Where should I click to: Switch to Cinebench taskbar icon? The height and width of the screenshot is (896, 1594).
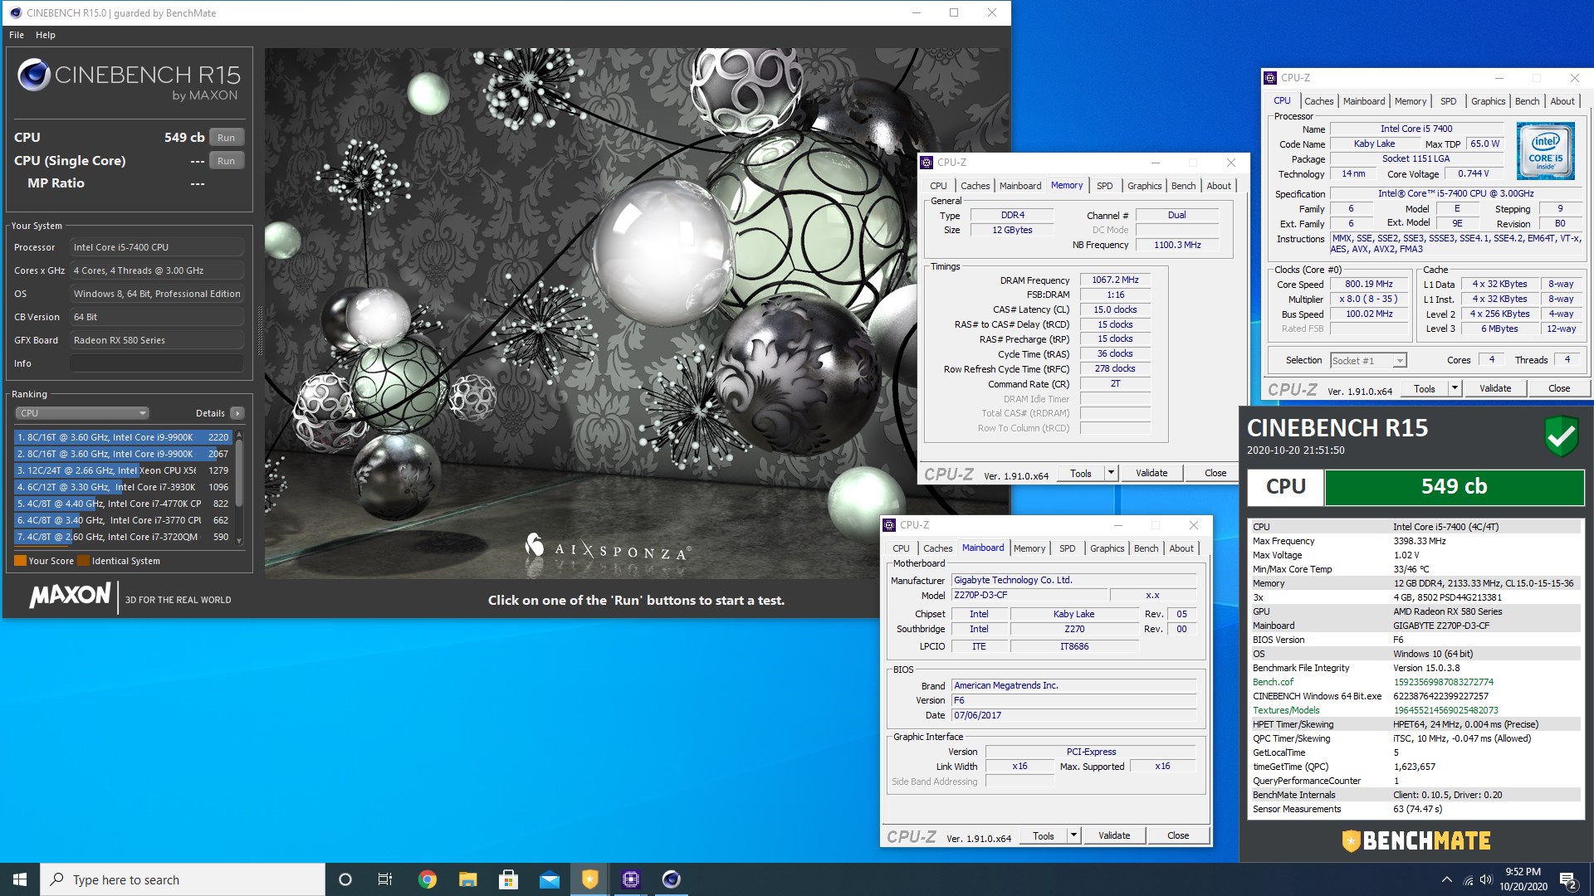(x=672, y=879)
